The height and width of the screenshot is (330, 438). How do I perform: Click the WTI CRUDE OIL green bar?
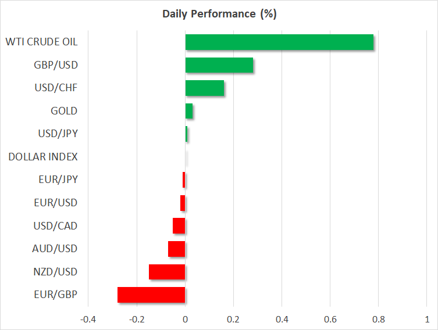point(279,42)
